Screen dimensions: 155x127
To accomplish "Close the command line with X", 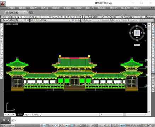I will [x=4, y=120].
